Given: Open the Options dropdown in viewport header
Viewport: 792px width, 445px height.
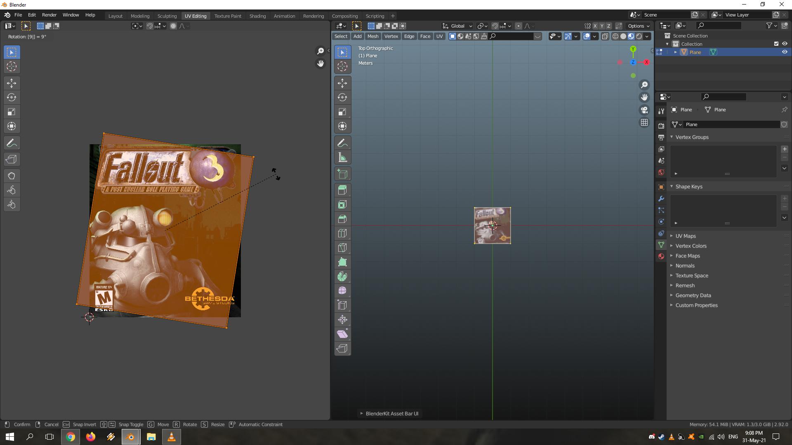Looking at the screenshot, I should click(x=639, y=26).
